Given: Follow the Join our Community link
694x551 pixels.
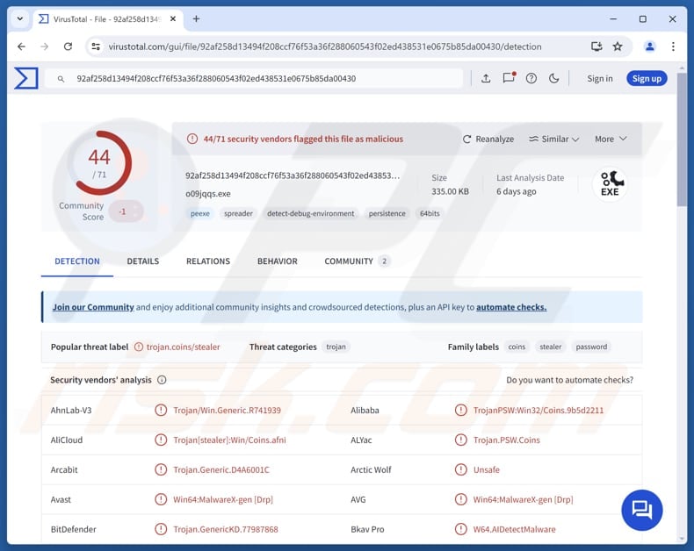Looking at the screenshot, I should pos(93,307).
